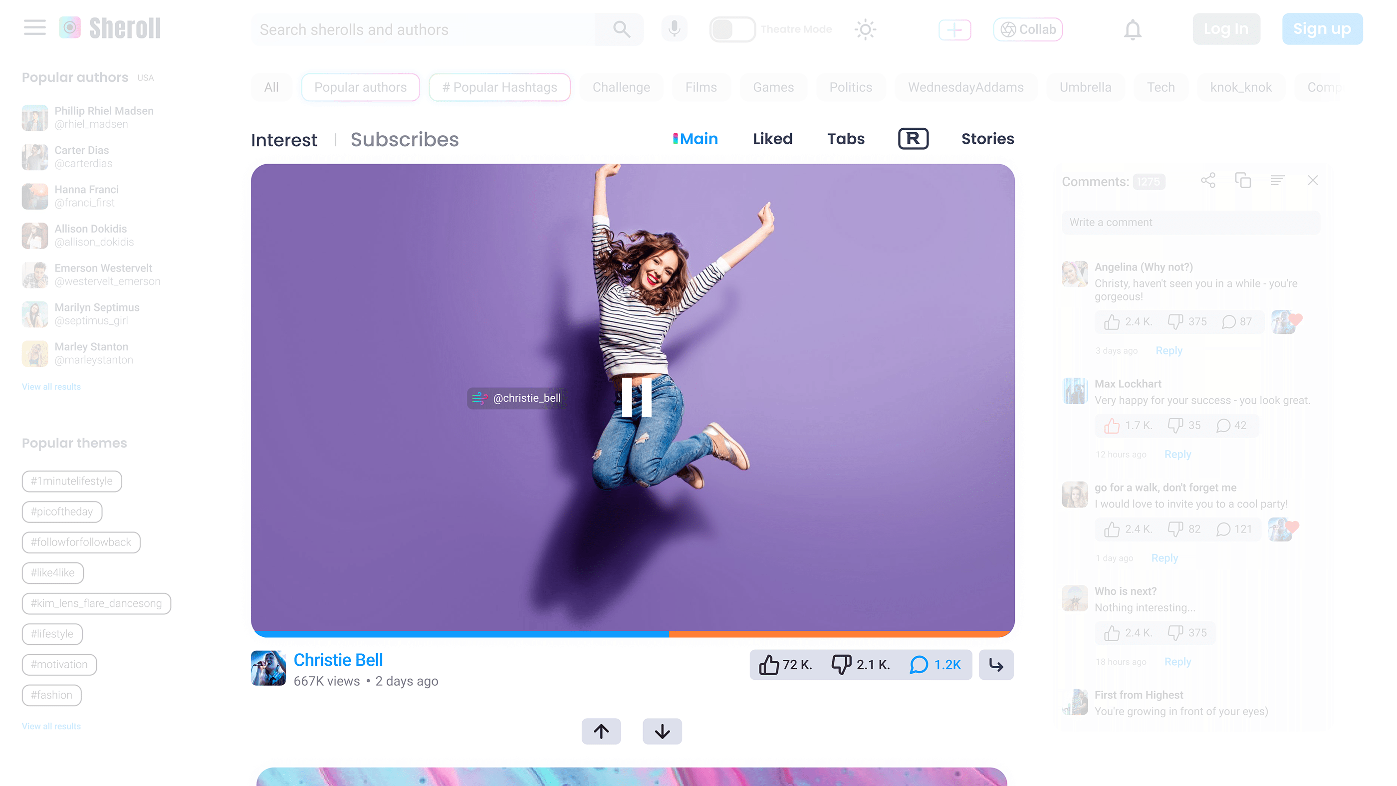Click the Sign up button
Screen dimensions: 1397x786
[1322, 29]
